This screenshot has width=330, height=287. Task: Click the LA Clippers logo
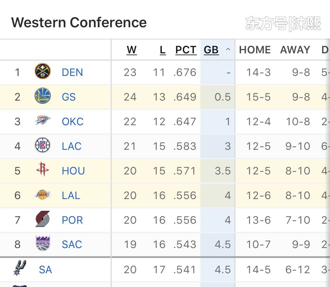[x=43, y=145]
